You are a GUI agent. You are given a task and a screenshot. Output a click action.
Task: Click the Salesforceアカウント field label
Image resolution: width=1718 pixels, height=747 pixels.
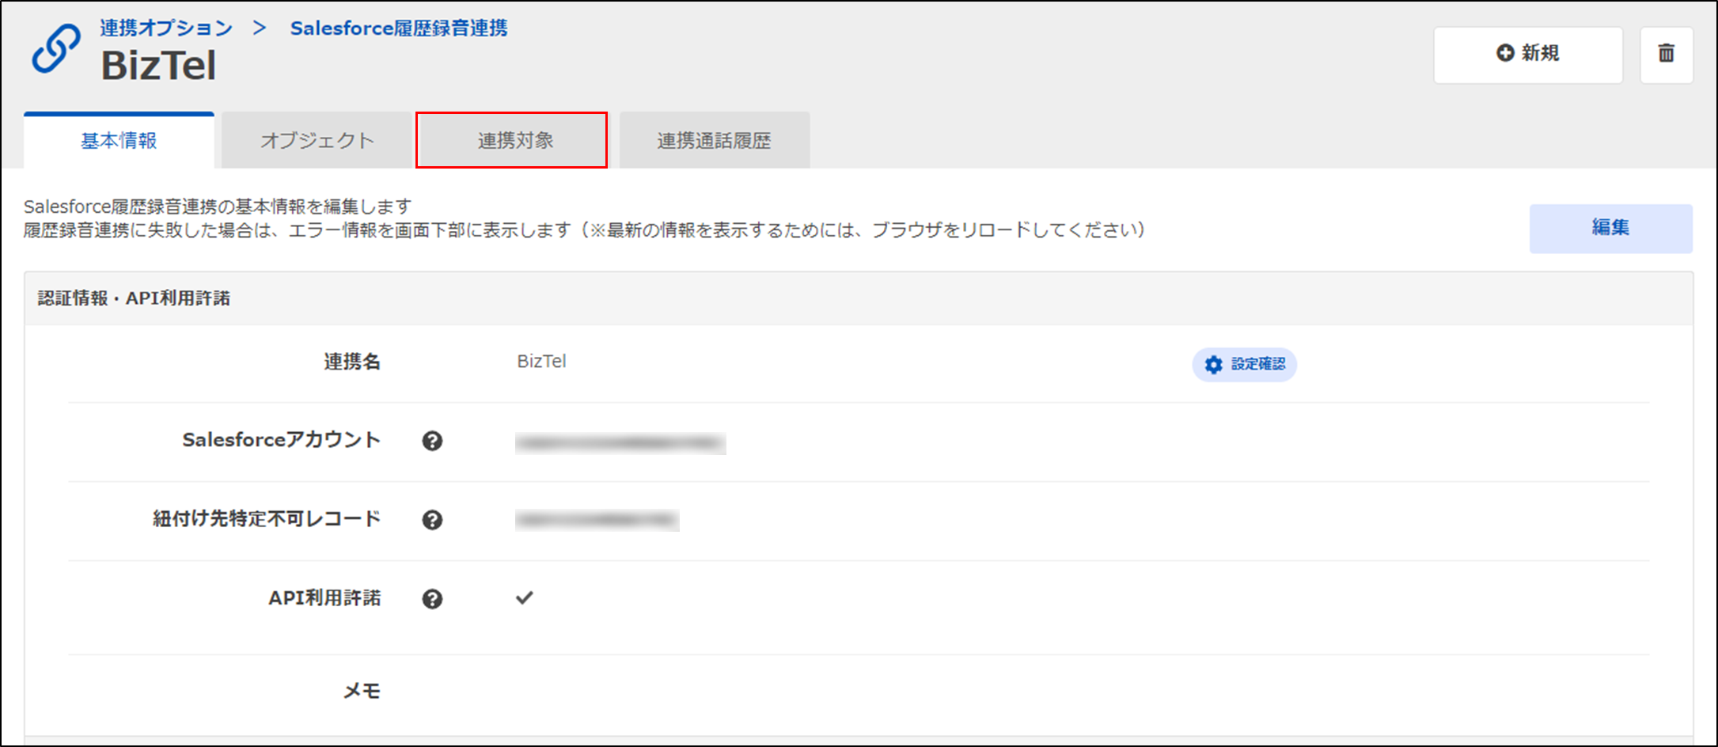click(281, 440)
